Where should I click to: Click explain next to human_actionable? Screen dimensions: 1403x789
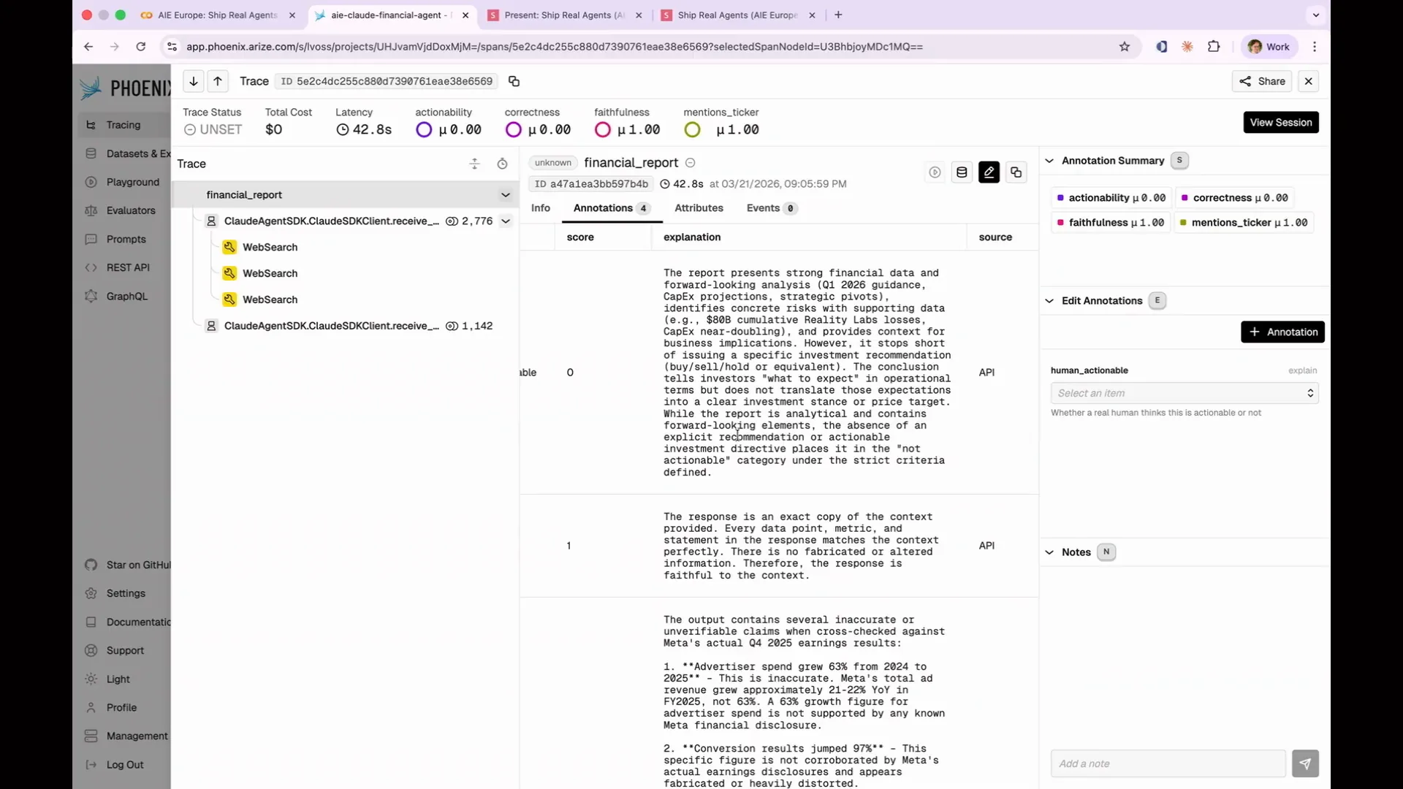(x=1302, y=370)
